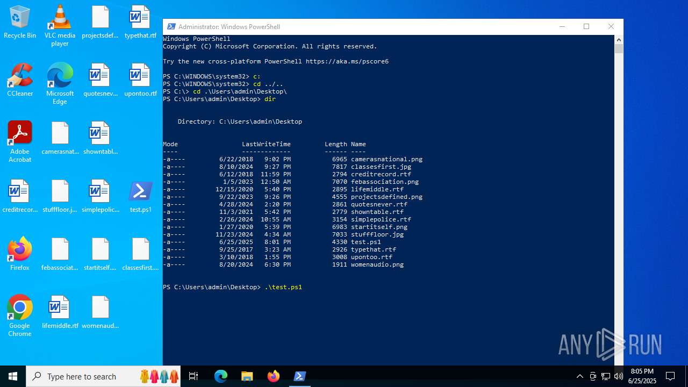The image size is (688, 387).
Task: Click classesfirst.jpg in dir listing
Action: coord(381,167)
